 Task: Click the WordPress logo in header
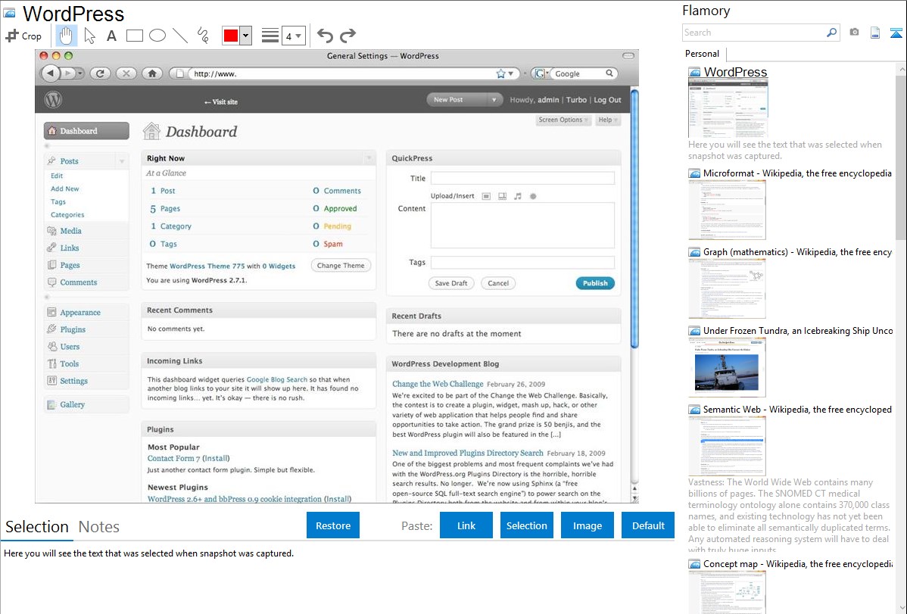tap(53, 100)
